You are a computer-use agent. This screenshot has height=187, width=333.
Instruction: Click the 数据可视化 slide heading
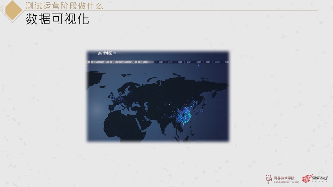coord(57,19)
